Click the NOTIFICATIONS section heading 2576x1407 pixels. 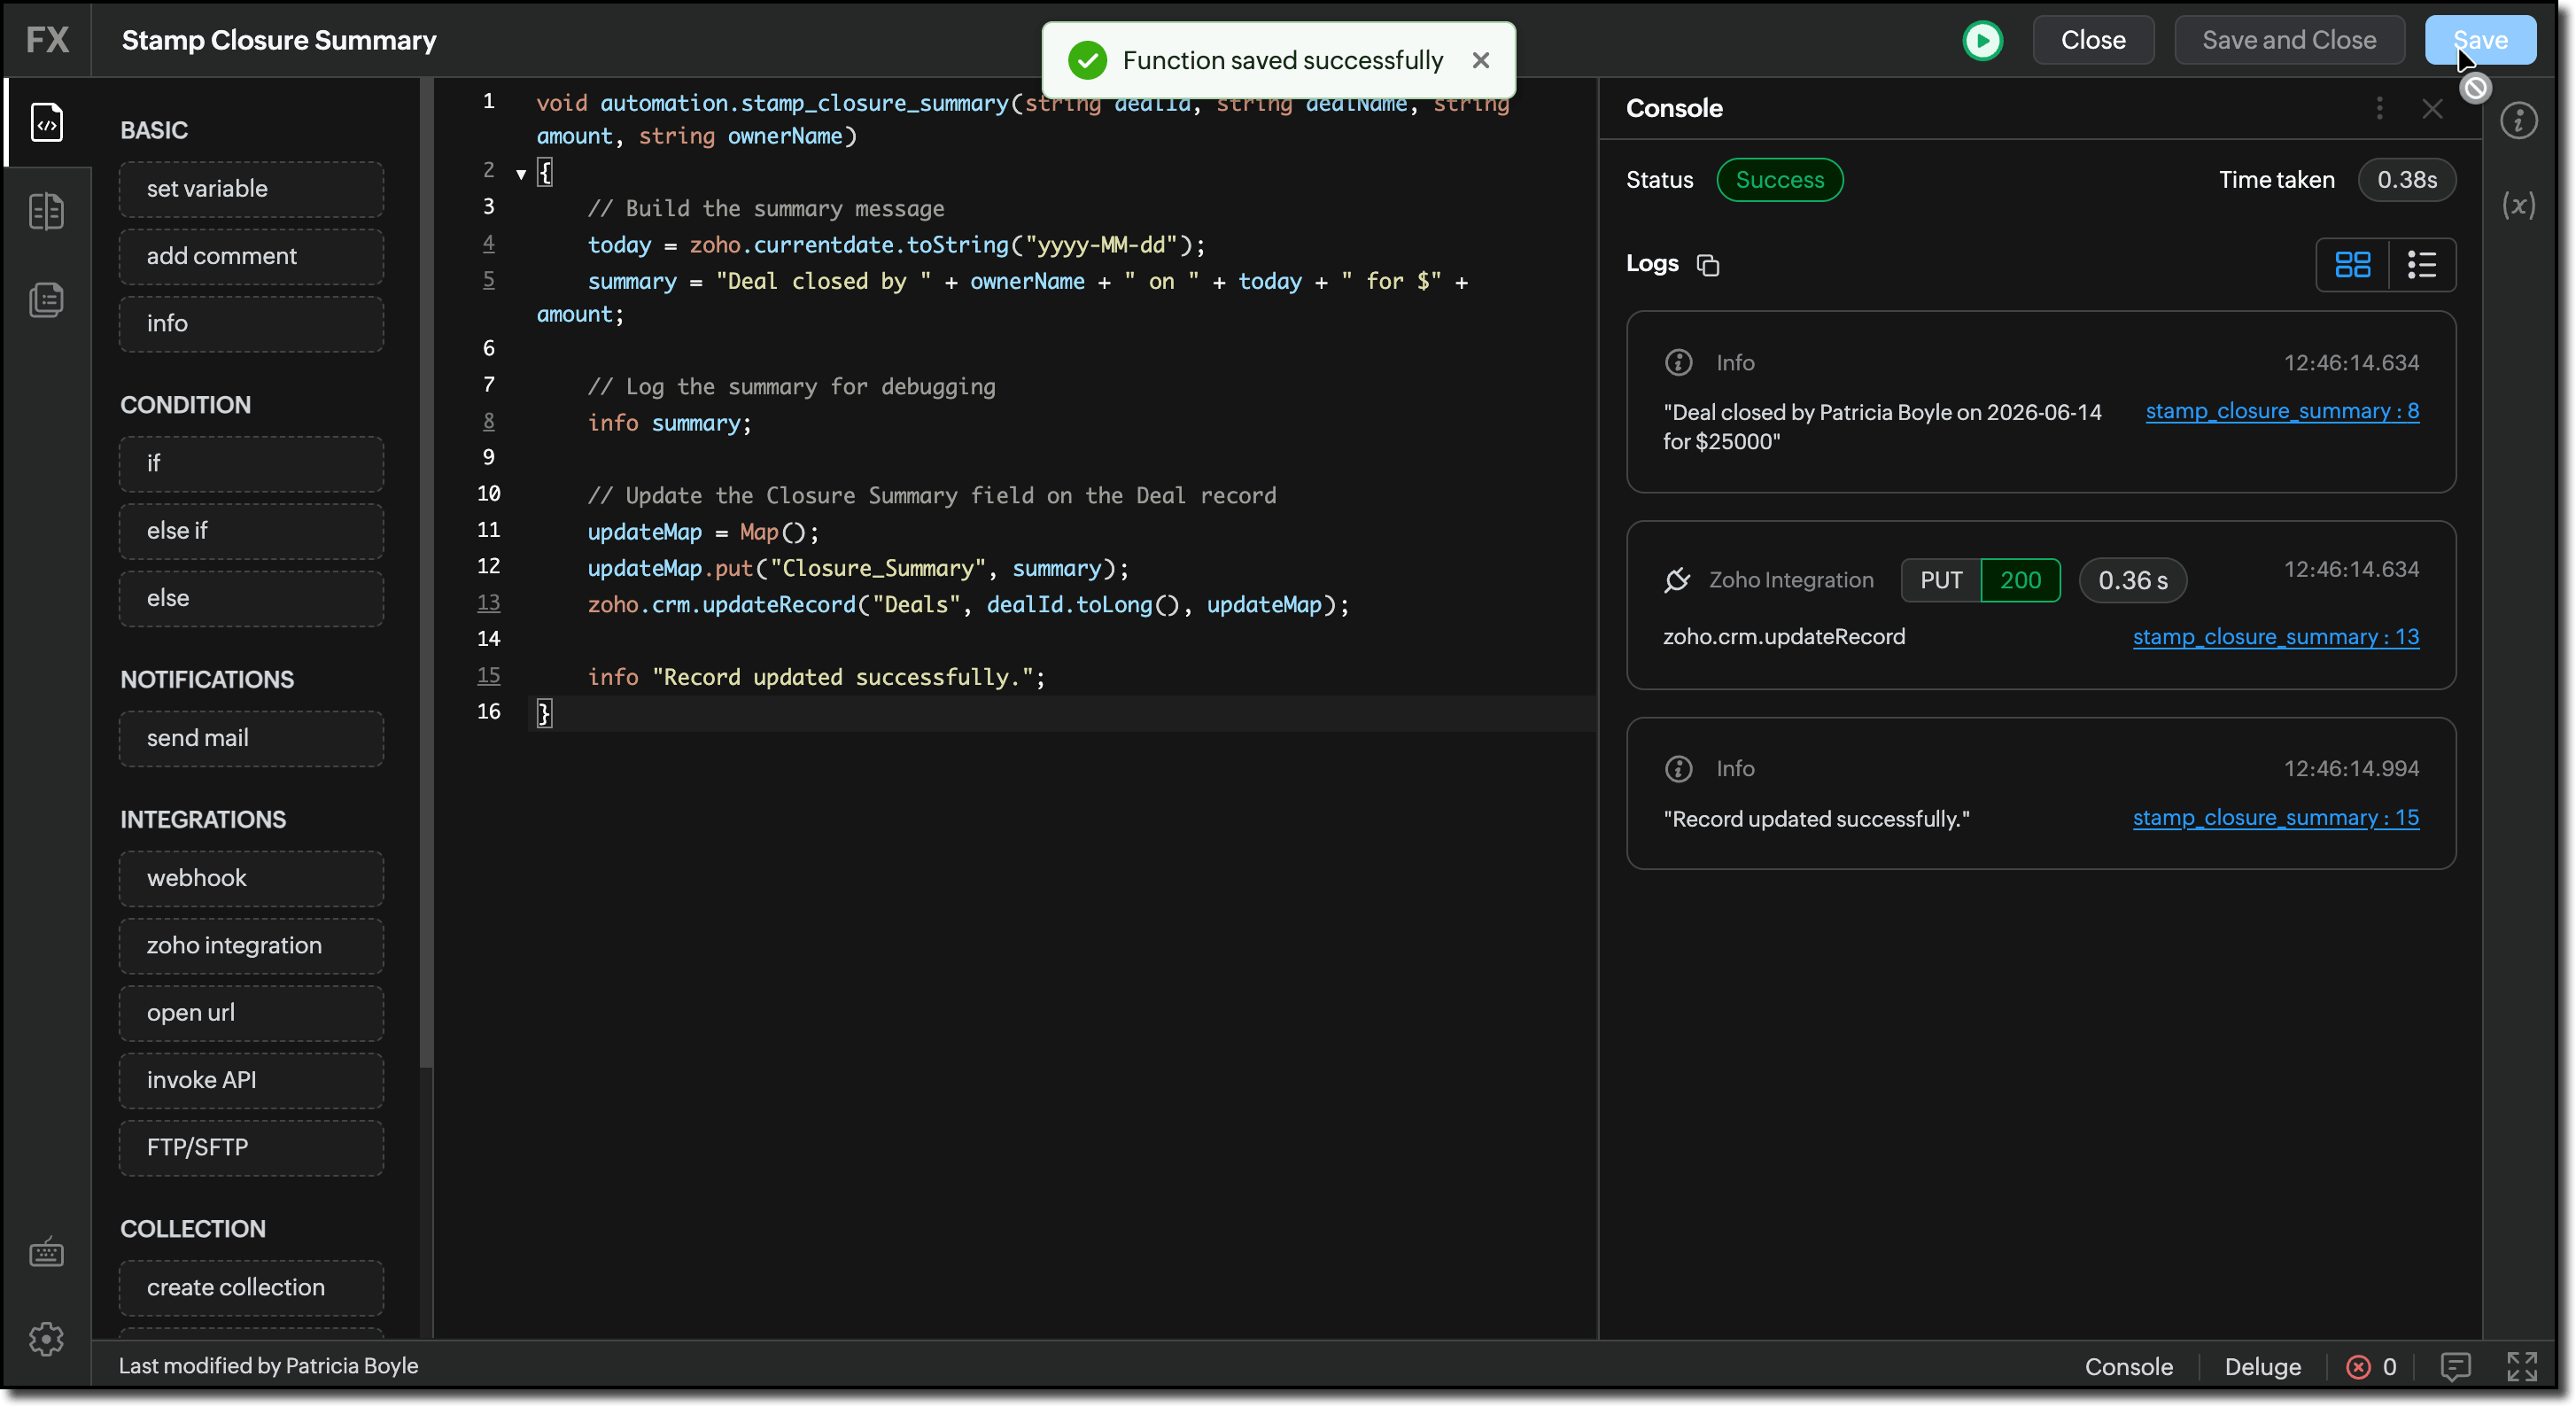click(x=207, y=680)
